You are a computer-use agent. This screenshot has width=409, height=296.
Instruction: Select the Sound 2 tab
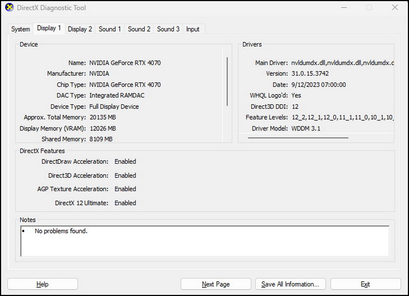139,29
